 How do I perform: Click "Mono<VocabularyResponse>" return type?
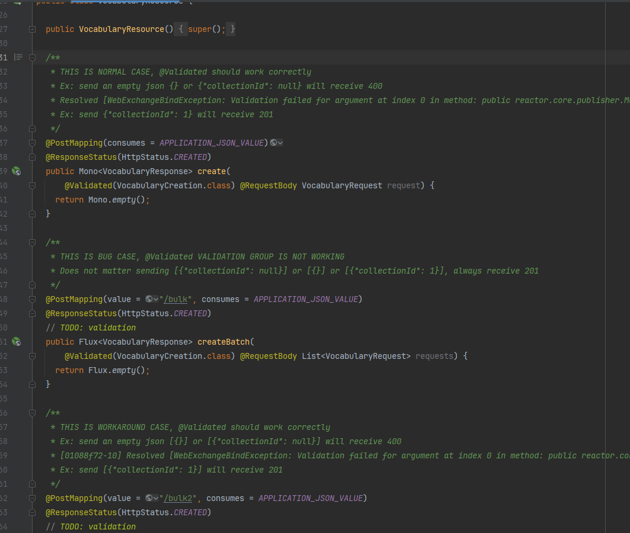point(136,171)
